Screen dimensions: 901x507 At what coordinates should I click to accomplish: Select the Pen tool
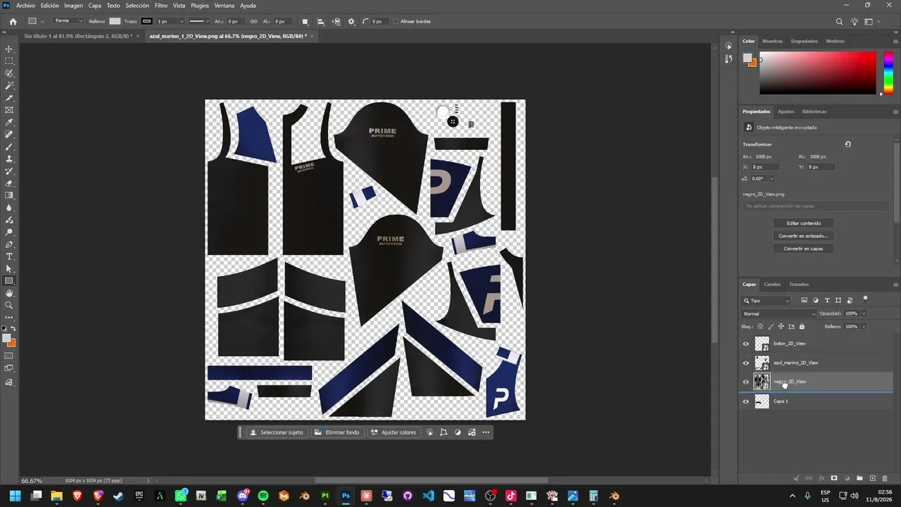click(9, 244)
